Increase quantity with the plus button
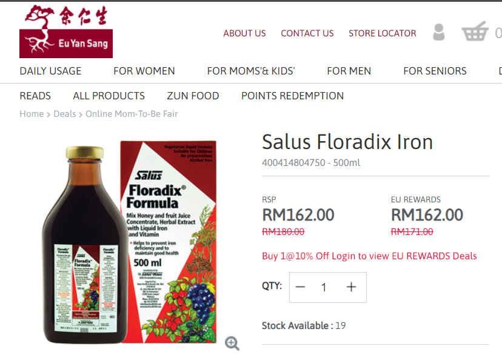This screenshot has width=502, height=355. 351,287
